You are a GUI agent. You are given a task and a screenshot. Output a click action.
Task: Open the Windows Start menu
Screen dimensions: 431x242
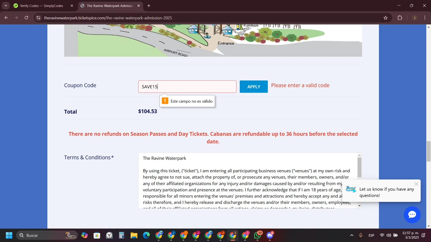coord(9,235)
